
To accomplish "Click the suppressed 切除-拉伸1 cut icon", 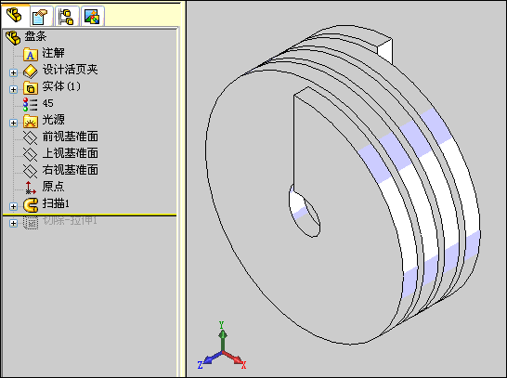I will [31, 222].
